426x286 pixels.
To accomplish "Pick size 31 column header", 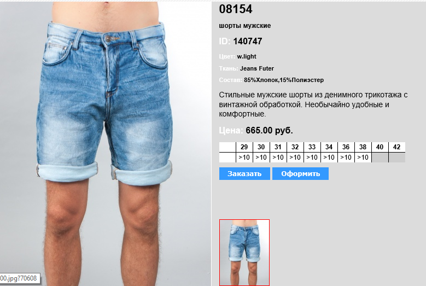I will click(x=278, y=147).
